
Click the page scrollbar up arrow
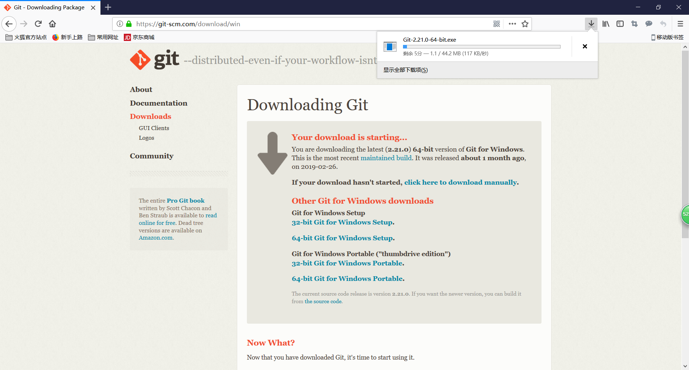pos(685,47)
